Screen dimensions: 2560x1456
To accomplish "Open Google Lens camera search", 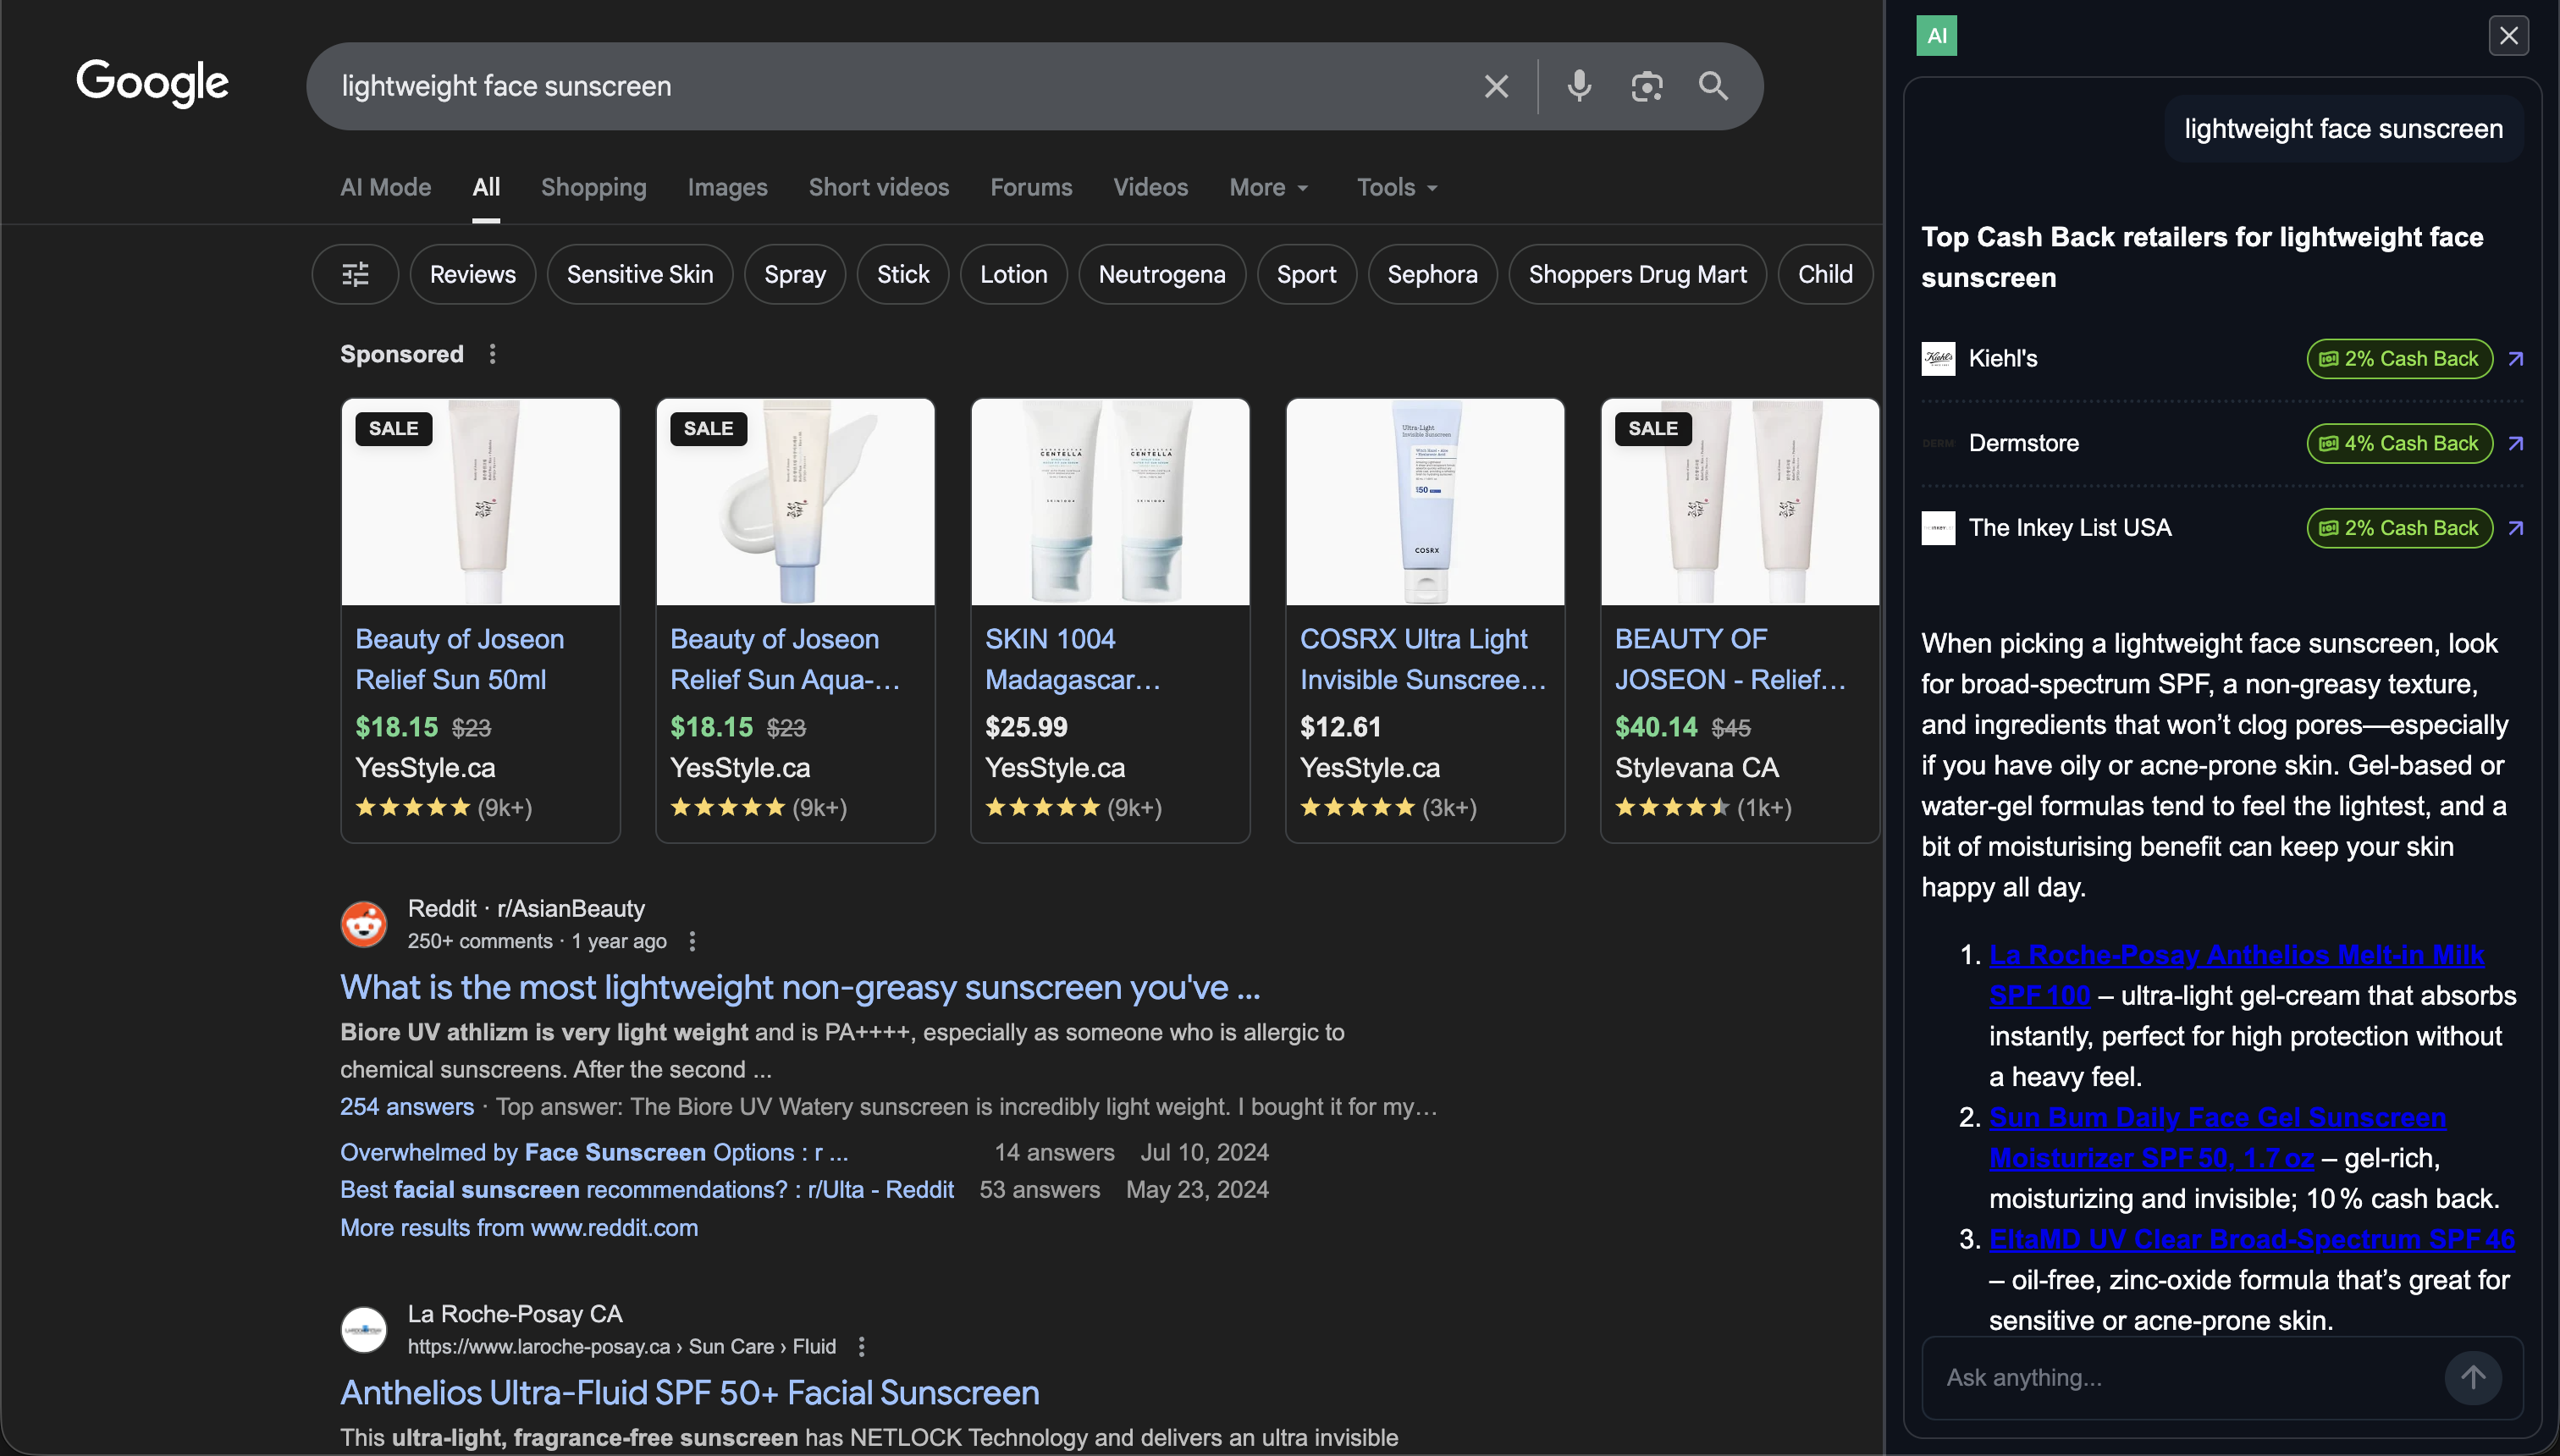I will point(1646,86).
